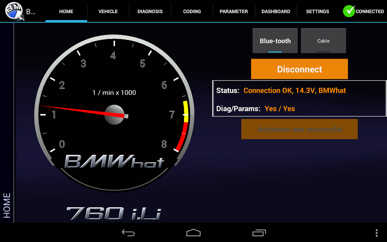Tap the center hub of the tachometer needle
Image resolution: width=387 pixels, height=242 pixels.
tap(114, 115)
